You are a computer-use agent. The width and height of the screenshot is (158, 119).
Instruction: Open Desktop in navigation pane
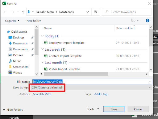tap(16, 38)
